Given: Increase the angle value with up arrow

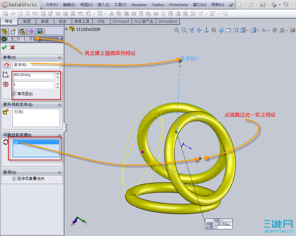Looking at the screenshot, I should point(58,73).
